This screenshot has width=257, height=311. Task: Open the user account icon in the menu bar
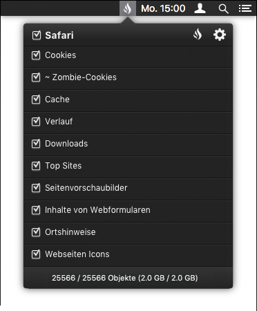200,8
